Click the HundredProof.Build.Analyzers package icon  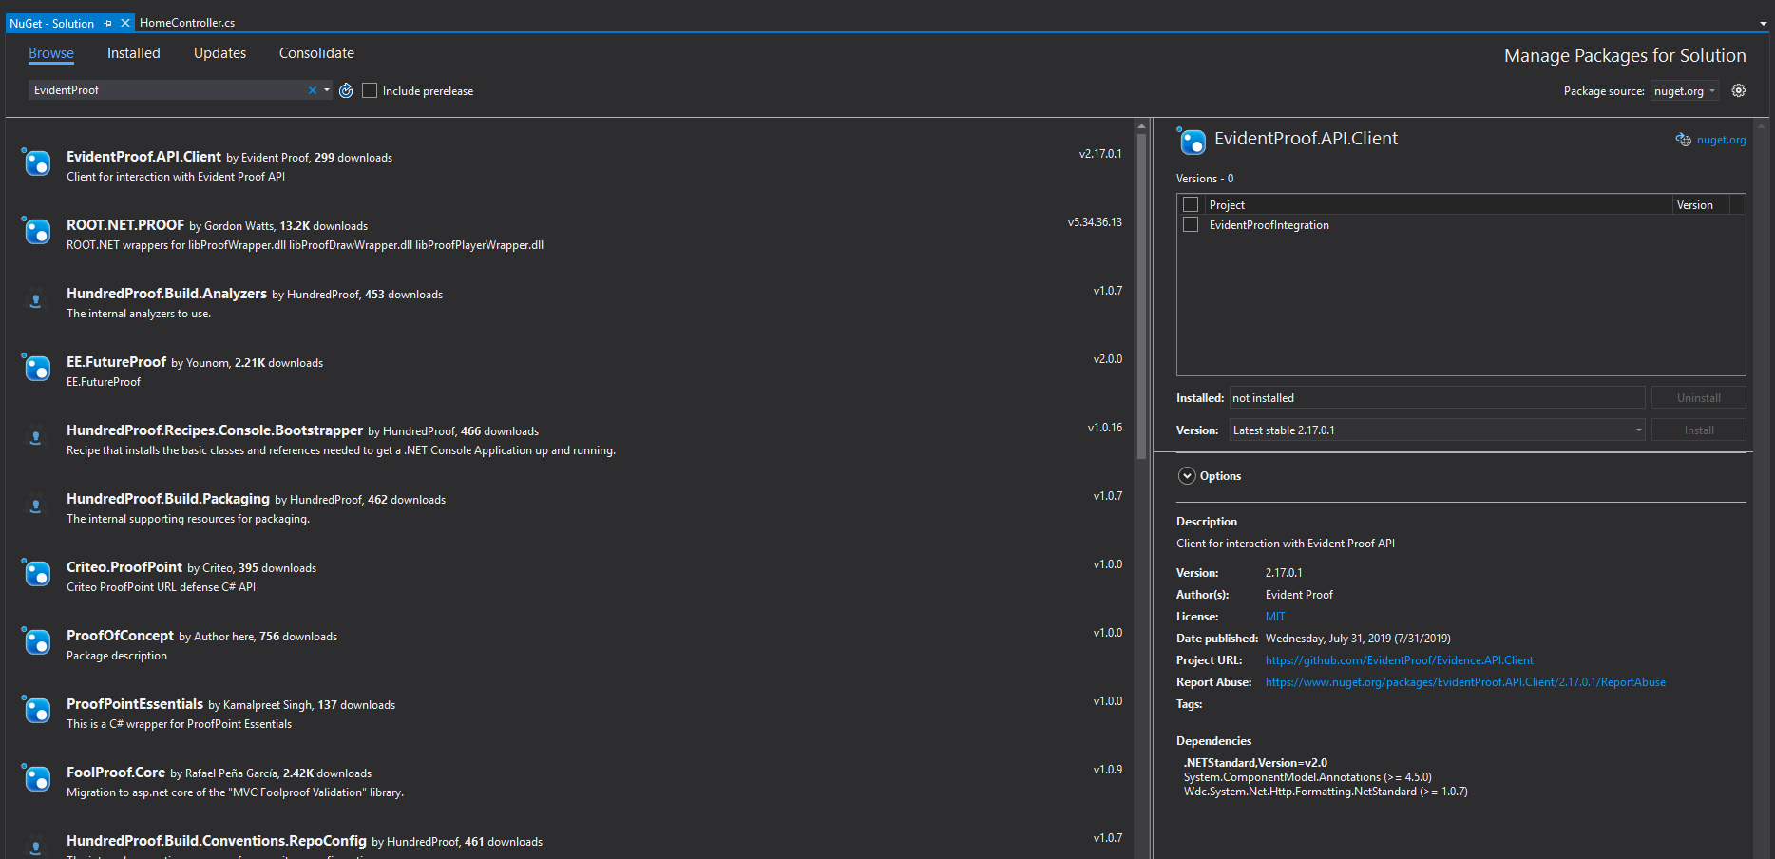(36, 299)
